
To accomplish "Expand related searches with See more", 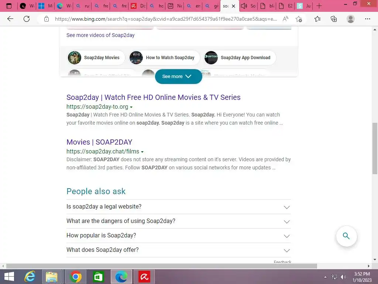I will (178, 77).
